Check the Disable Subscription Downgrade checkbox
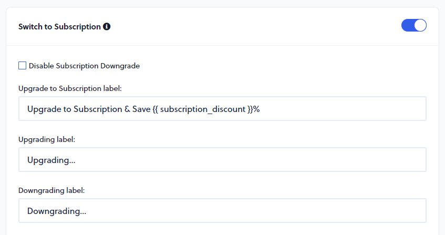Viewport: 445px width, 235px height. (22, 66)
